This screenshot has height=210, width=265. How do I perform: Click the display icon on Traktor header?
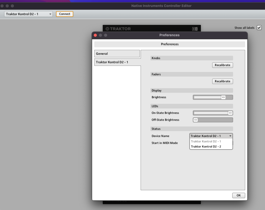[x=195, y=29]
